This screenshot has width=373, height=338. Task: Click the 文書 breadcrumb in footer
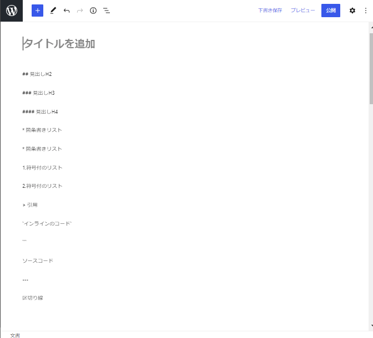tap(15, 335)
